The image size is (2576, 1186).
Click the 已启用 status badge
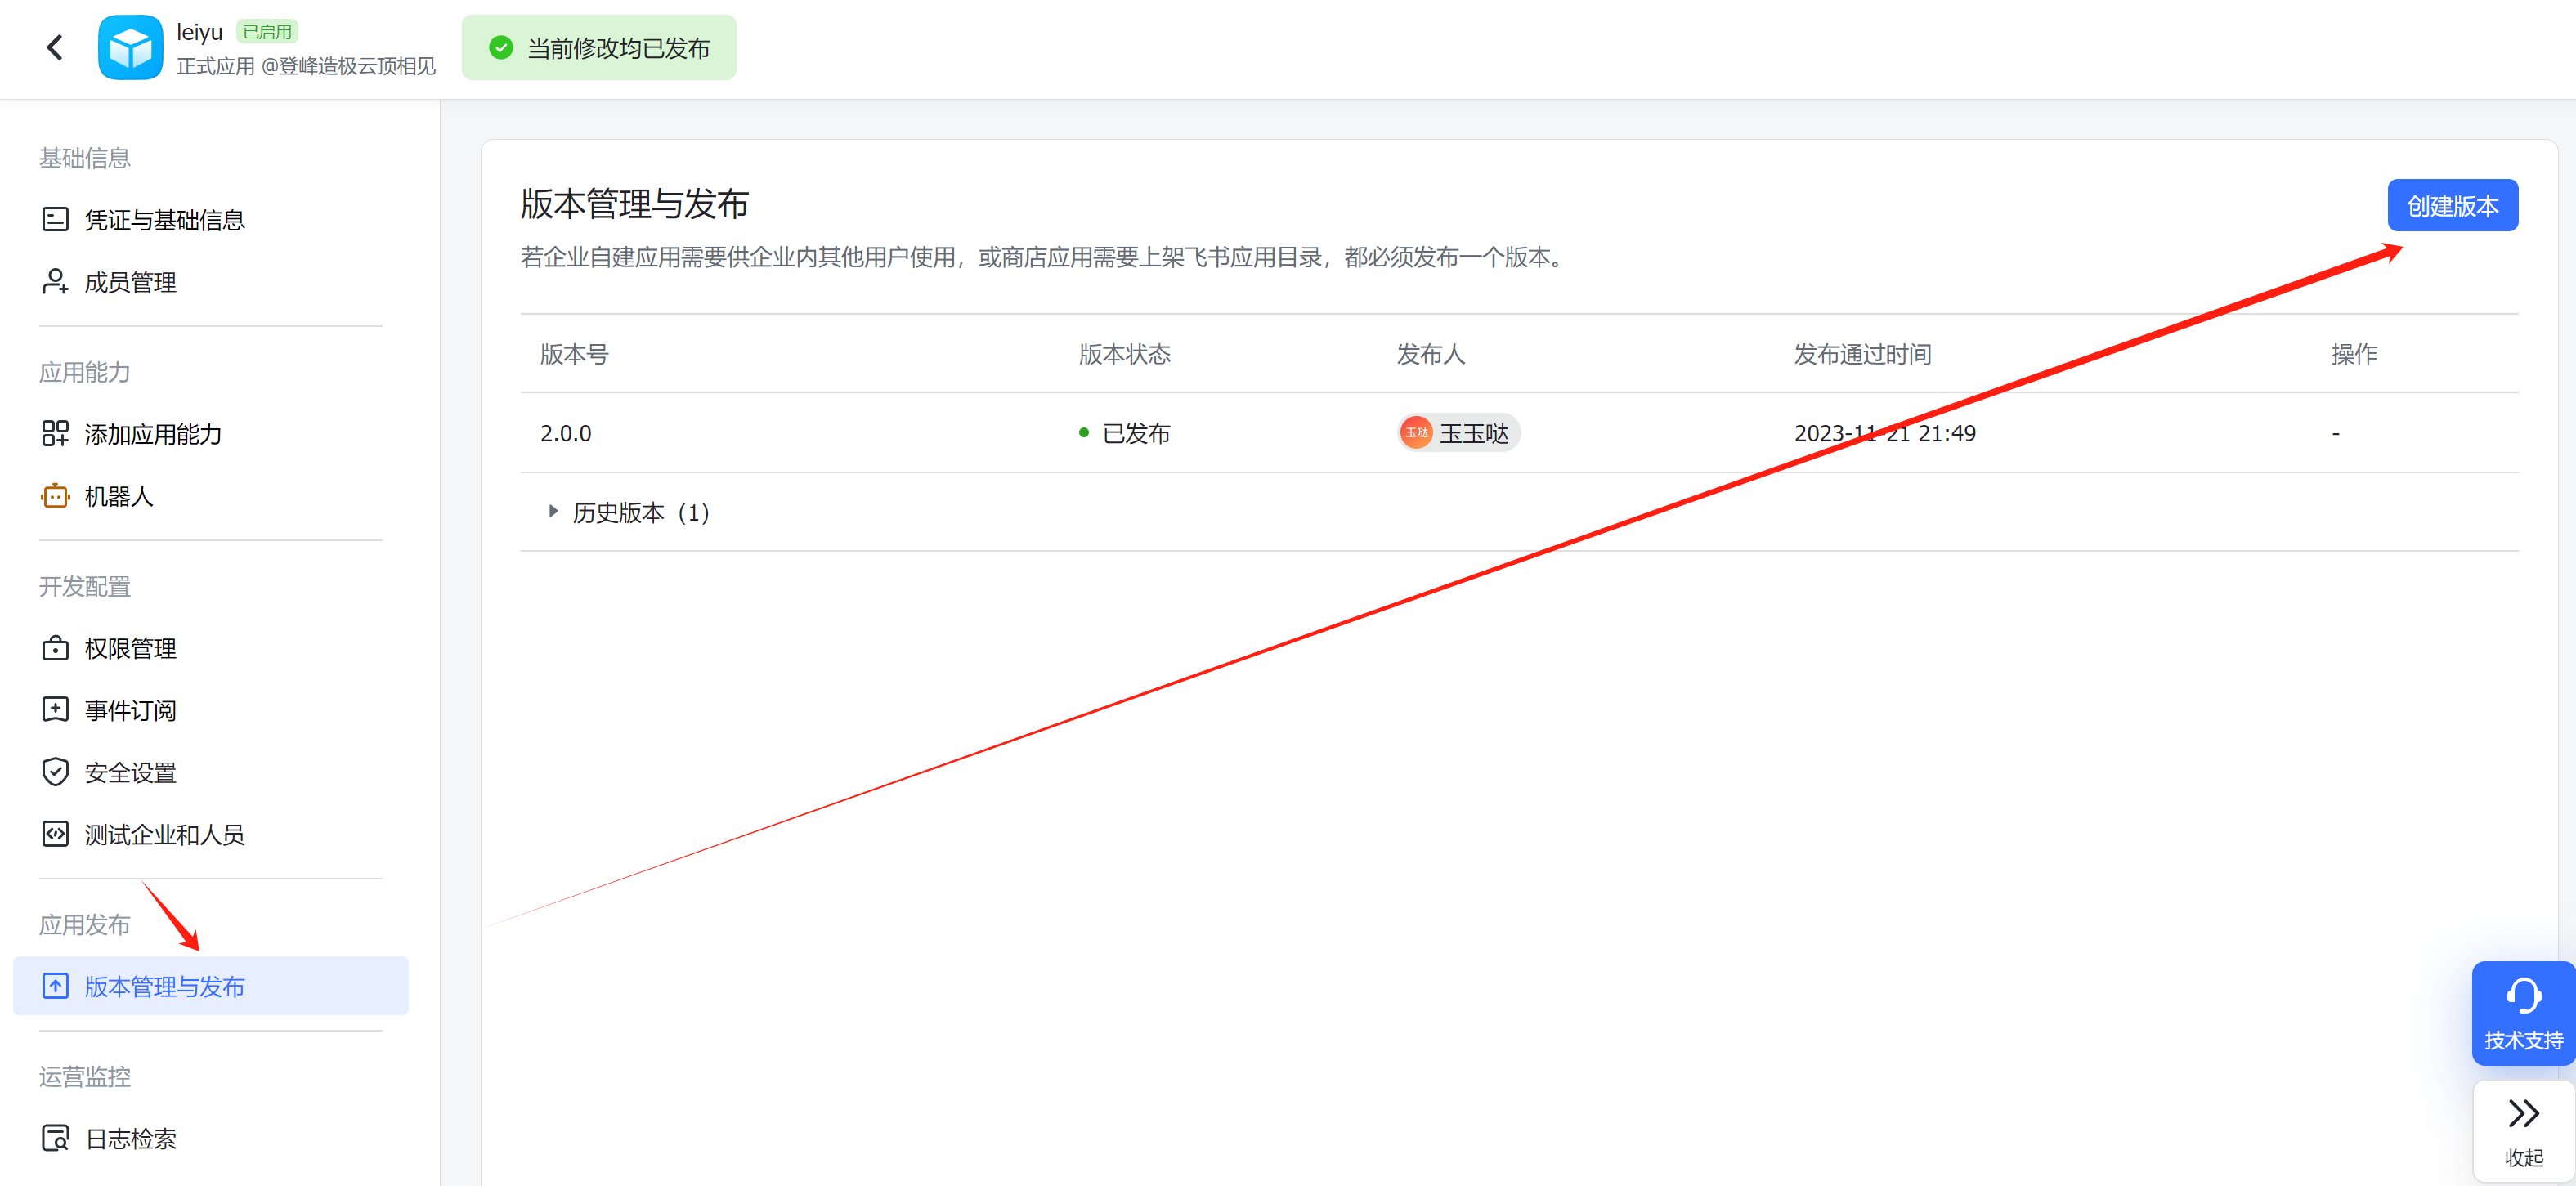click(267, 32)
